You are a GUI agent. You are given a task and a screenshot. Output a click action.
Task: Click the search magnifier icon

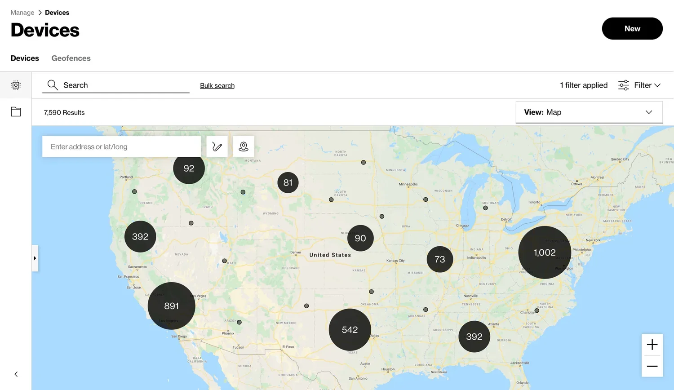coord(52,85)
